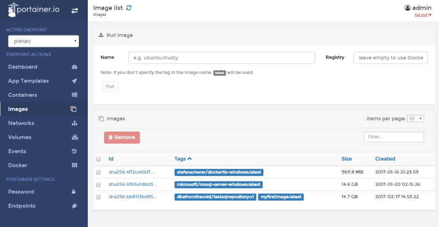Focus the image Name input field
The image size is (439, 227).
pos(221,58)
